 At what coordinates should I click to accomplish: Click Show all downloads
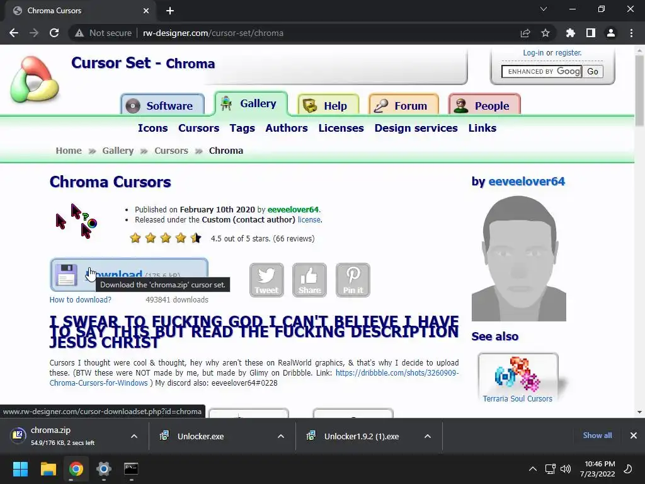coord(597,435)
